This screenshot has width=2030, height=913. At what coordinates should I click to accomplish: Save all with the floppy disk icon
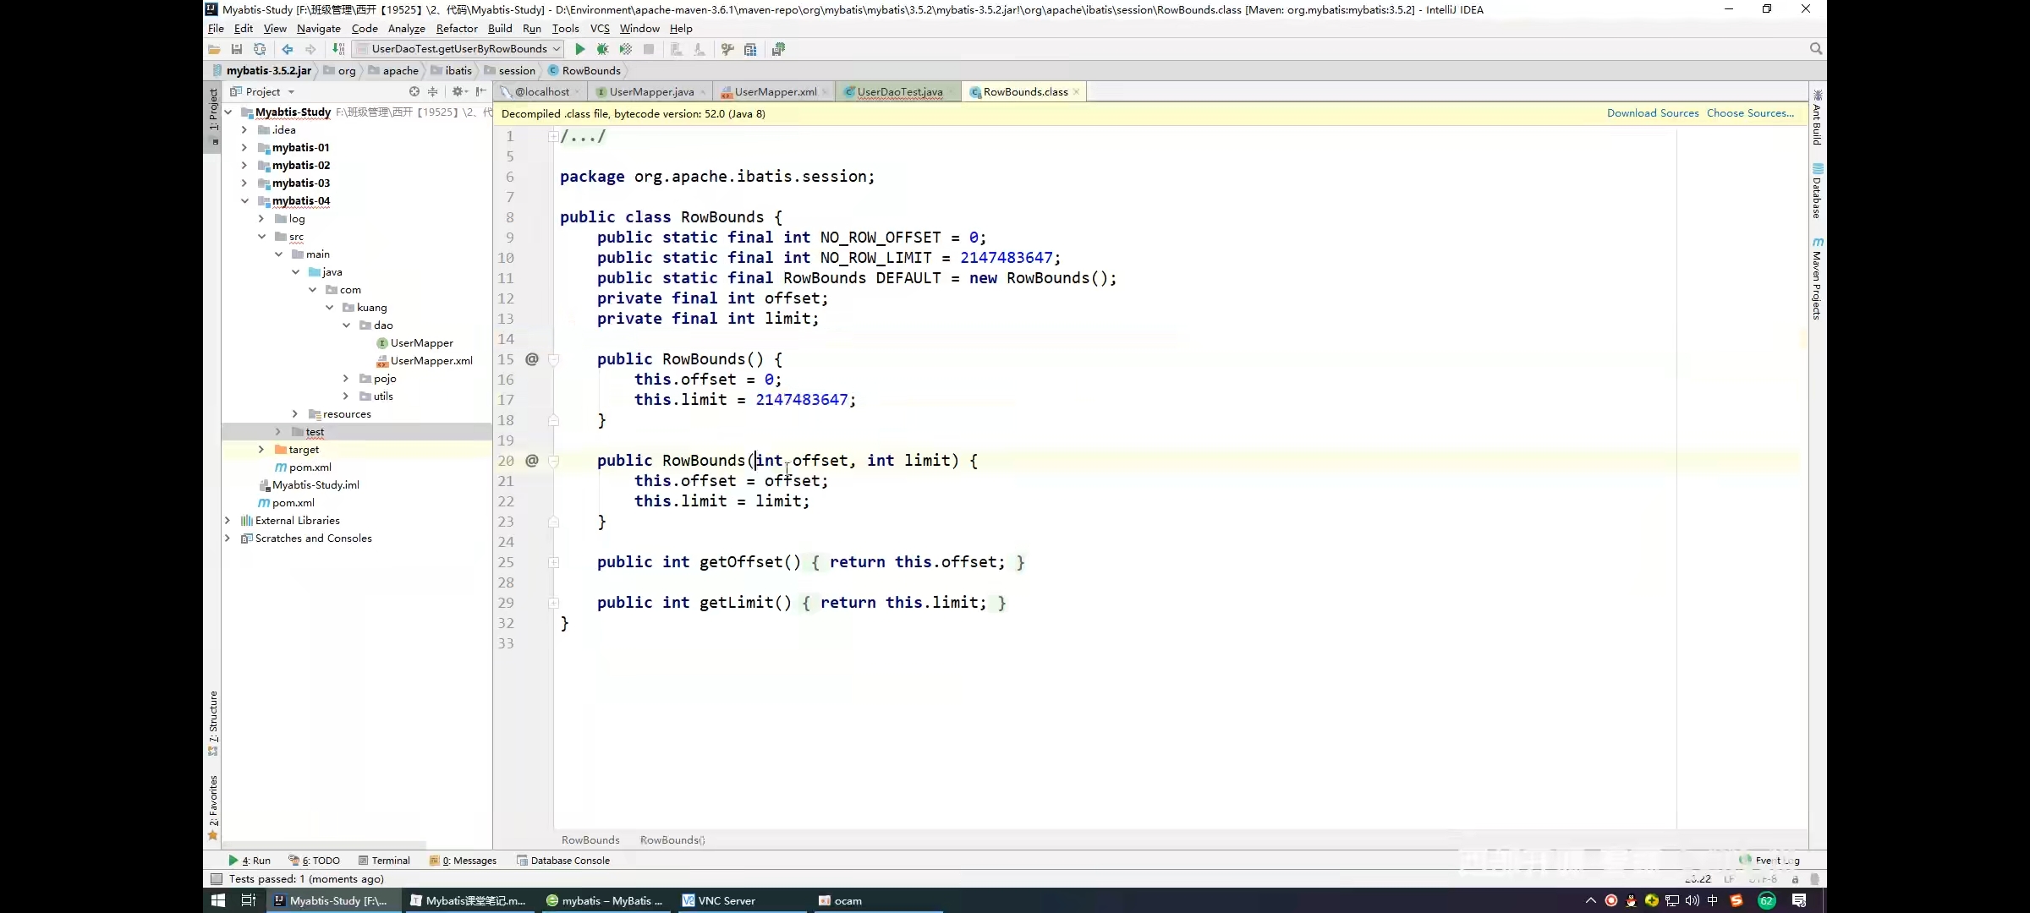point(237,49)
